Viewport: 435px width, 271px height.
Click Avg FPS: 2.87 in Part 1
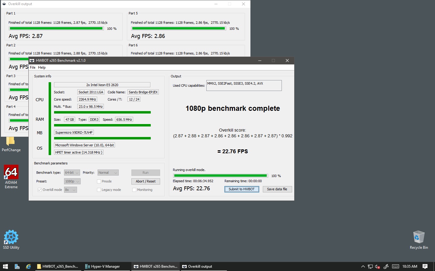point(26,36)
